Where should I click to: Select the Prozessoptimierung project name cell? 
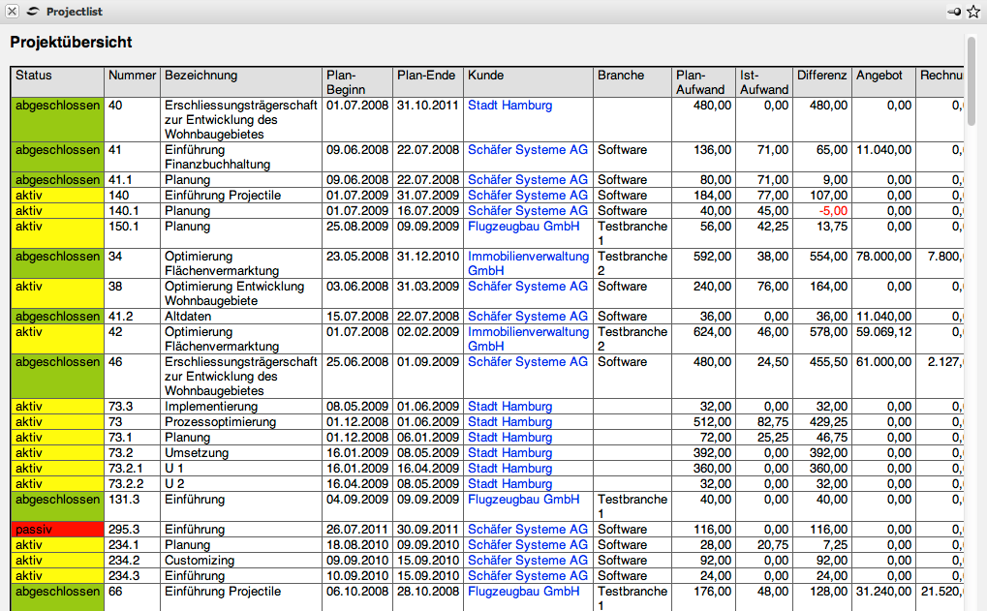(x=220, y=422)
